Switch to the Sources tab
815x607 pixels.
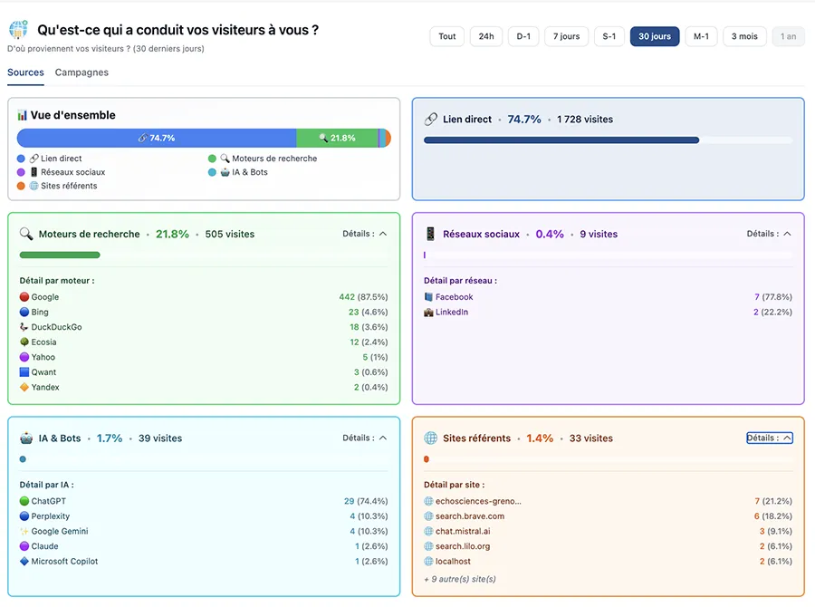tap(25, 72)
